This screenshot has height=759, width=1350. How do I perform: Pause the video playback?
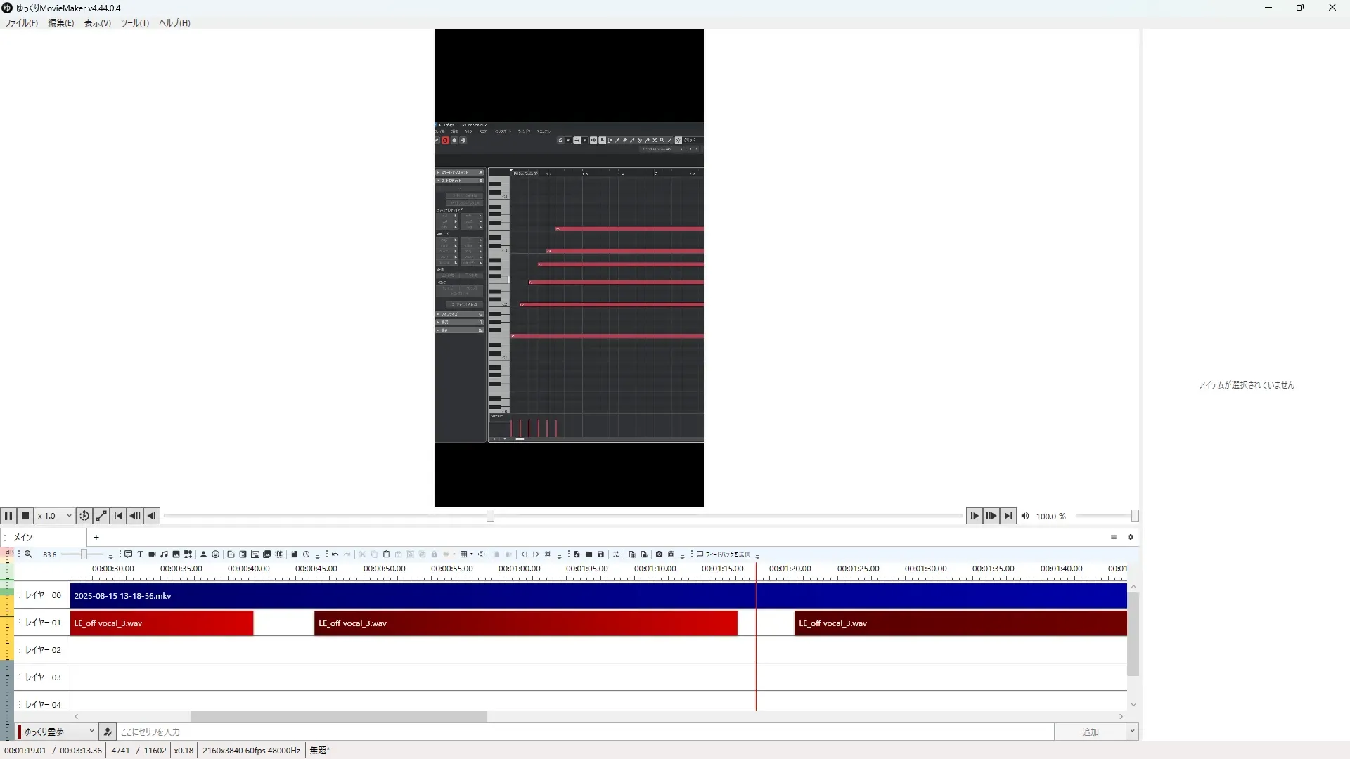pyautogui.click(x=8, y=516)
